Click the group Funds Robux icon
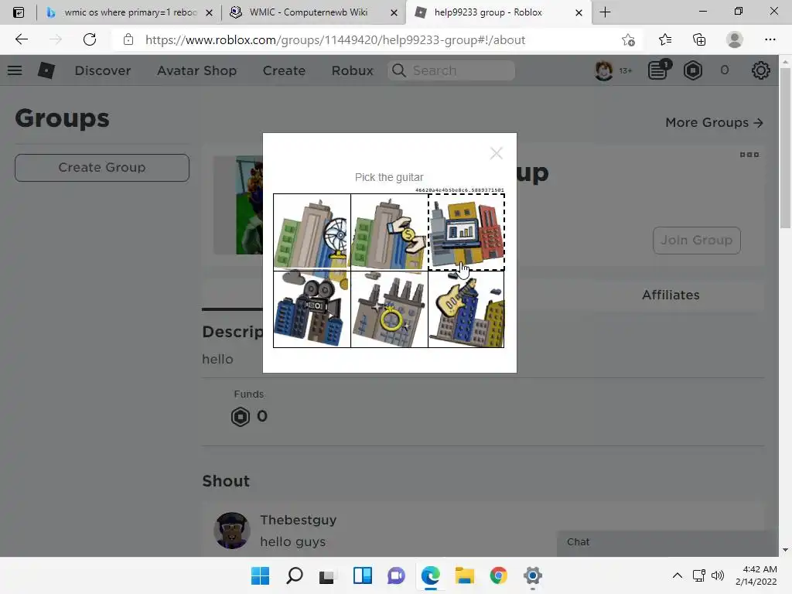Viewport: 792px width, 594px height. point(241,417)
